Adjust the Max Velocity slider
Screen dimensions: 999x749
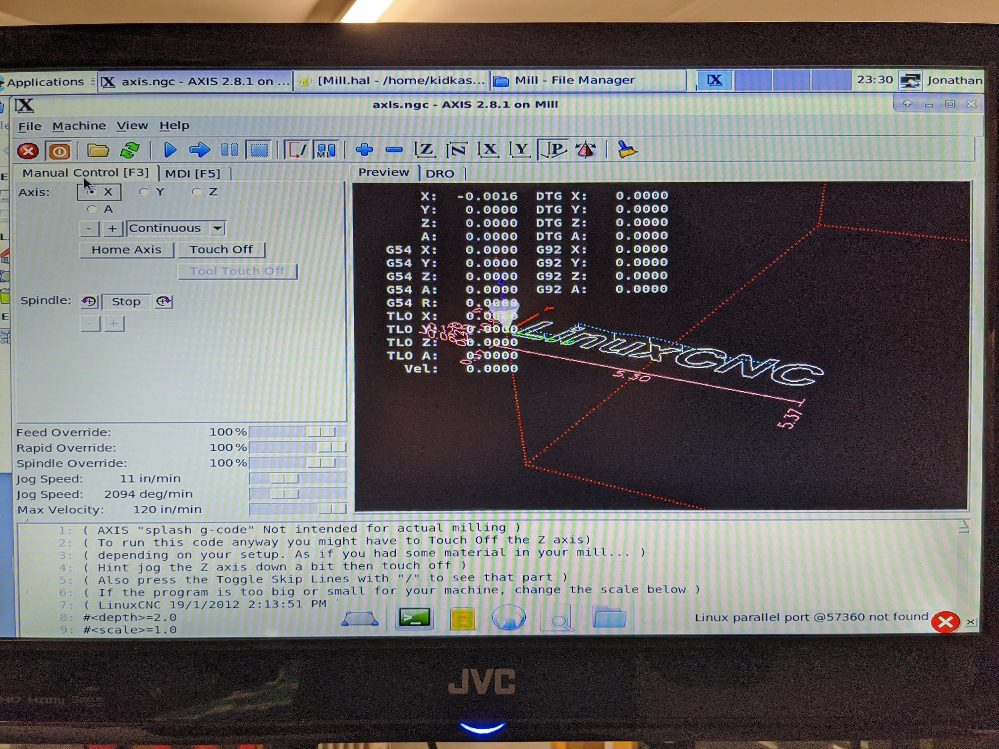(x=297, y=509)
